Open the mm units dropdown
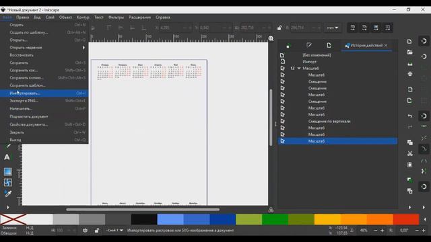Screen dimensions: 431x242 point(332,28)
